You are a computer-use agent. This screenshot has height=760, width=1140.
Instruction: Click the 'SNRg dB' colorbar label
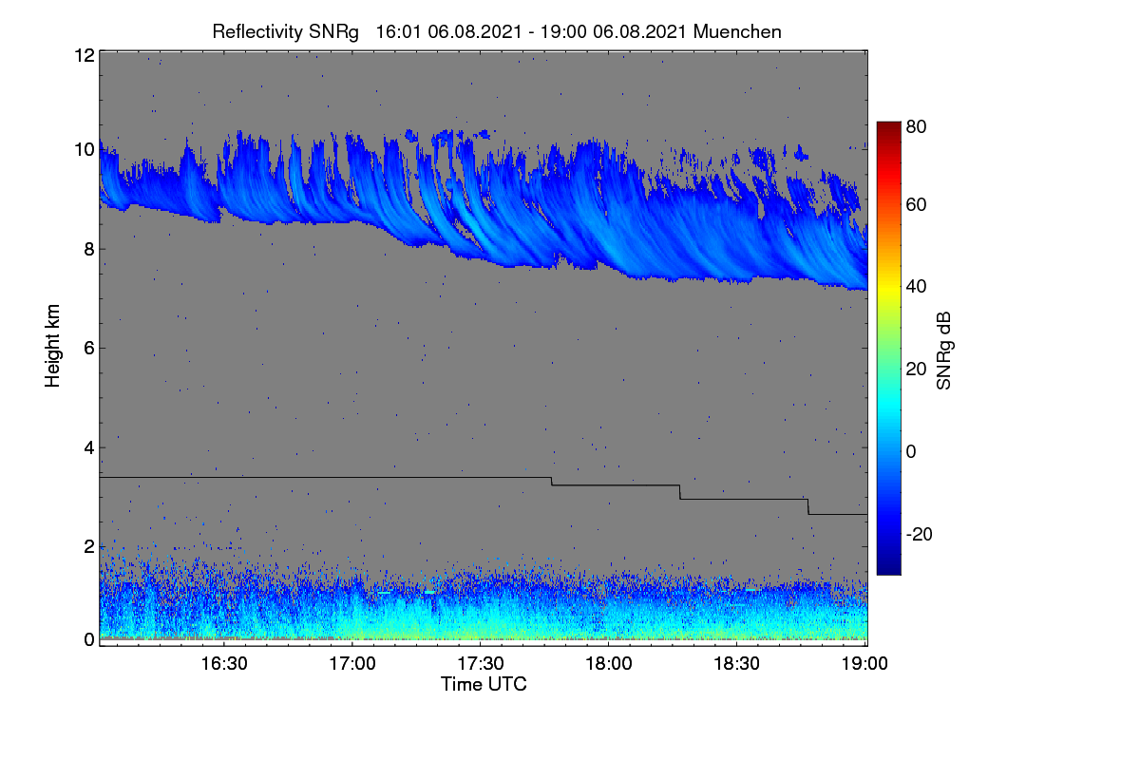tap(943, 349)
